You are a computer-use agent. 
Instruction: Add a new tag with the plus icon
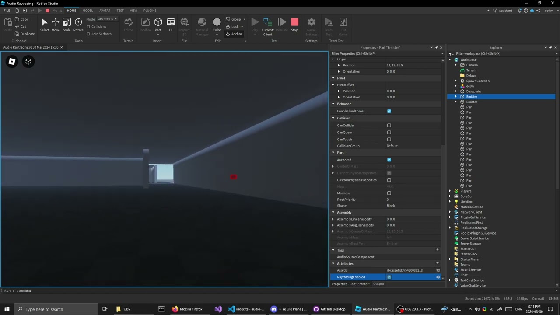[437, 249]
